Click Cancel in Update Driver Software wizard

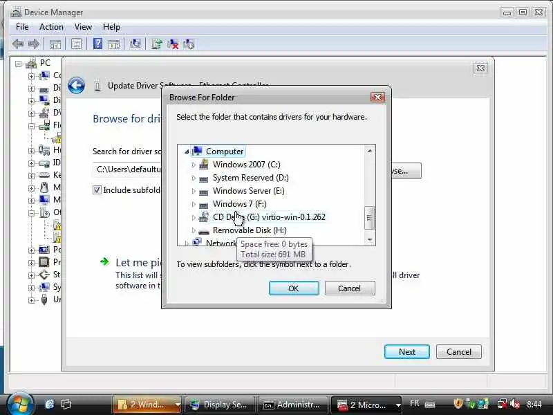pos(459,352)
